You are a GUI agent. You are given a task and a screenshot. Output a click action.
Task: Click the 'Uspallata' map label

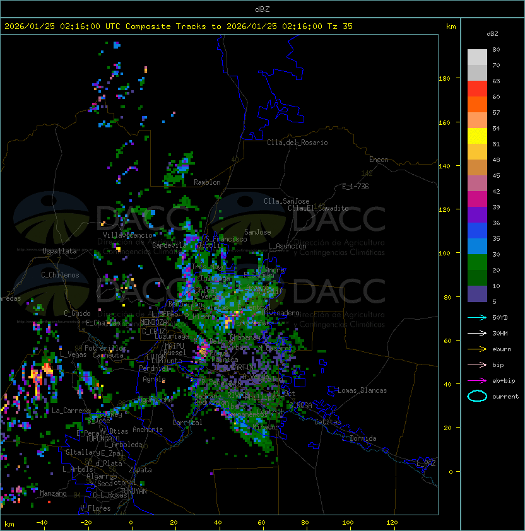59,251
